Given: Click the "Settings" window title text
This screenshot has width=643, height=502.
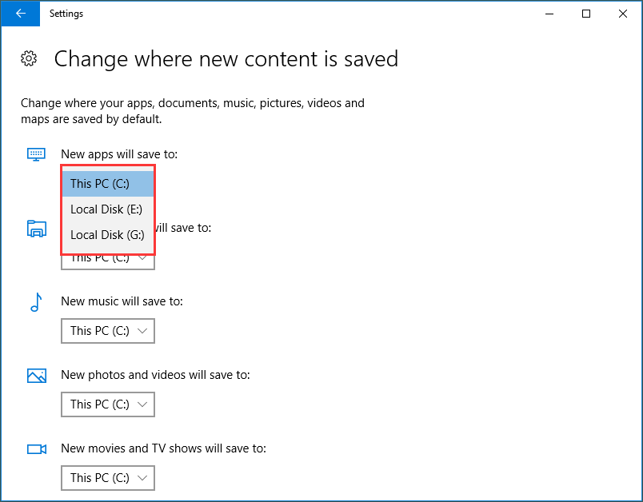Looking at the screenshot, I should (x=66, y=14).
